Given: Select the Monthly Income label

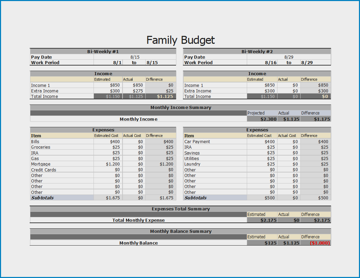Looking at the screenshot, I should click(x=138, y=119).
